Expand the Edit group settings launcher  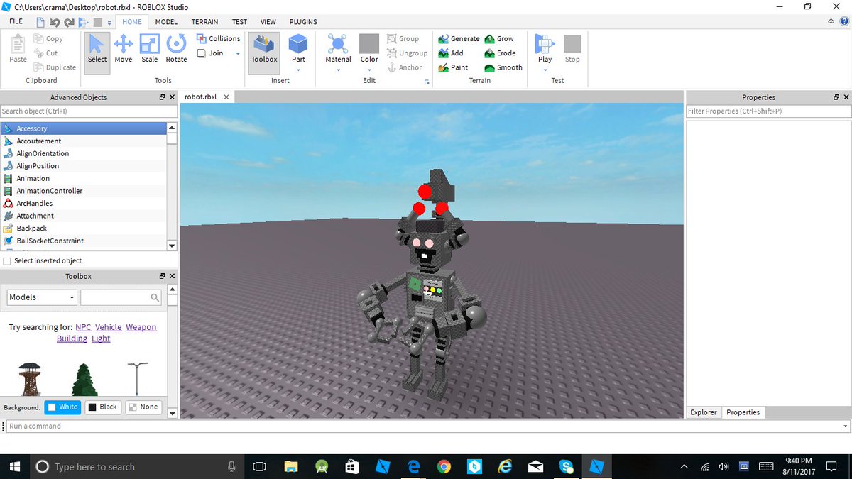point(427,82)
